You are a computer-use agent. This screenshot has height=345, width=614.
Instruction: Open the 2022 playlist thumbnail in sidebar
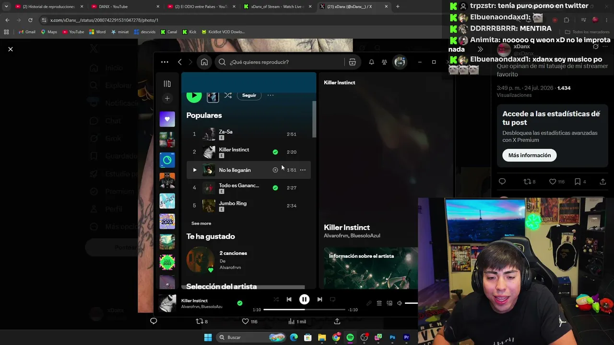(x=167, y=262)
